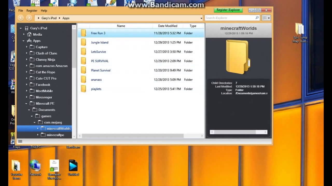Select com.amazon.Amazon in the tree
332x186 pixels.
point(52,66)
